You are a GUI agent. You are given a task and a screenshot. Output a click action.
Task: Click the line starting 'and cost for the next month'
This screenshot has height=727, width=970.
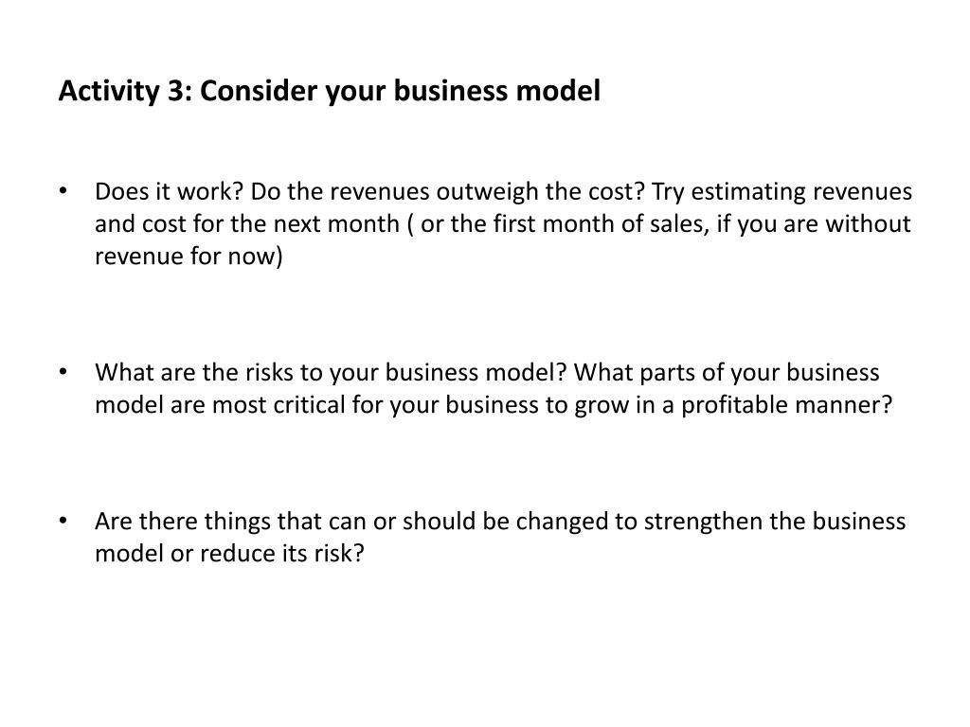[x=503, y=224]
